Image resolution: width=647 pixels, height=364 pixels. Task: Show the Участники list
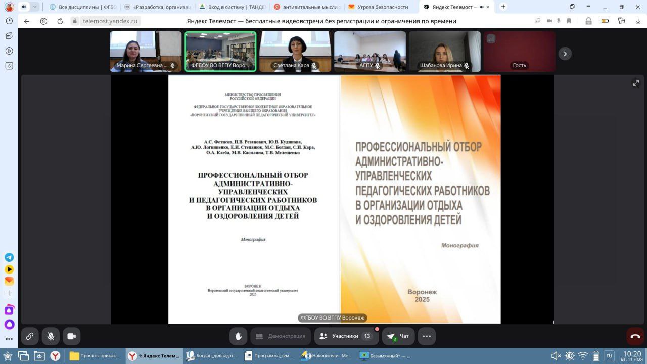[345, 336]
